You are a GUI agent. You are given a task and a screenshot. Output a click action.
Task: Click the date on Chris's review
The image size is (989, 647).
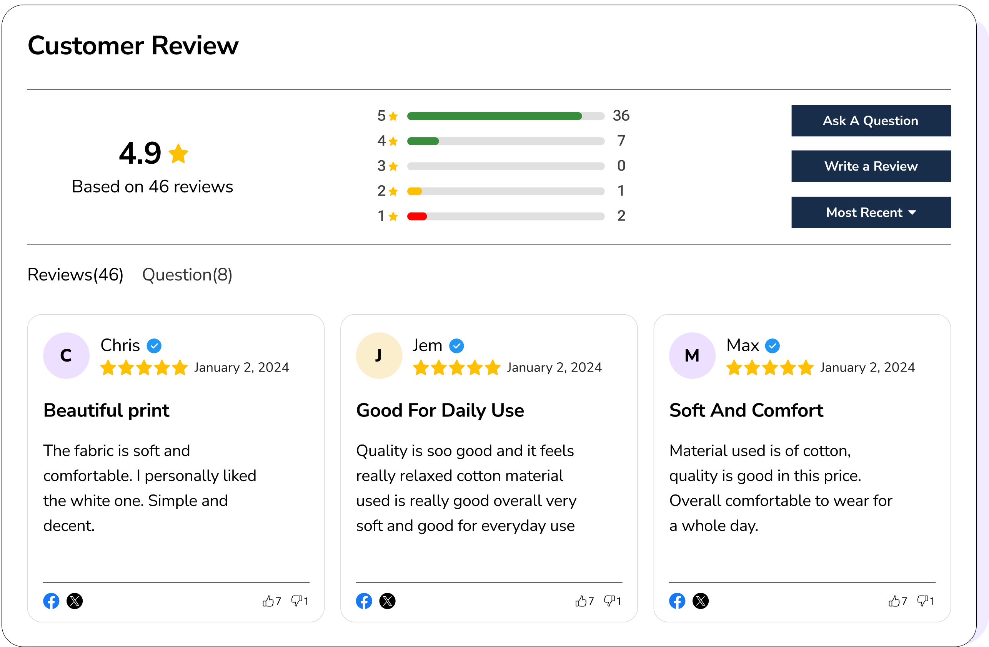tap(242, 368)
